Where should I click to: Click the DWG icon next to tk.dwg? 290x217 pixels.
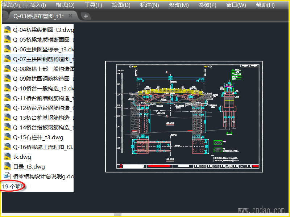pyautogui.click(x=7, y=157)
